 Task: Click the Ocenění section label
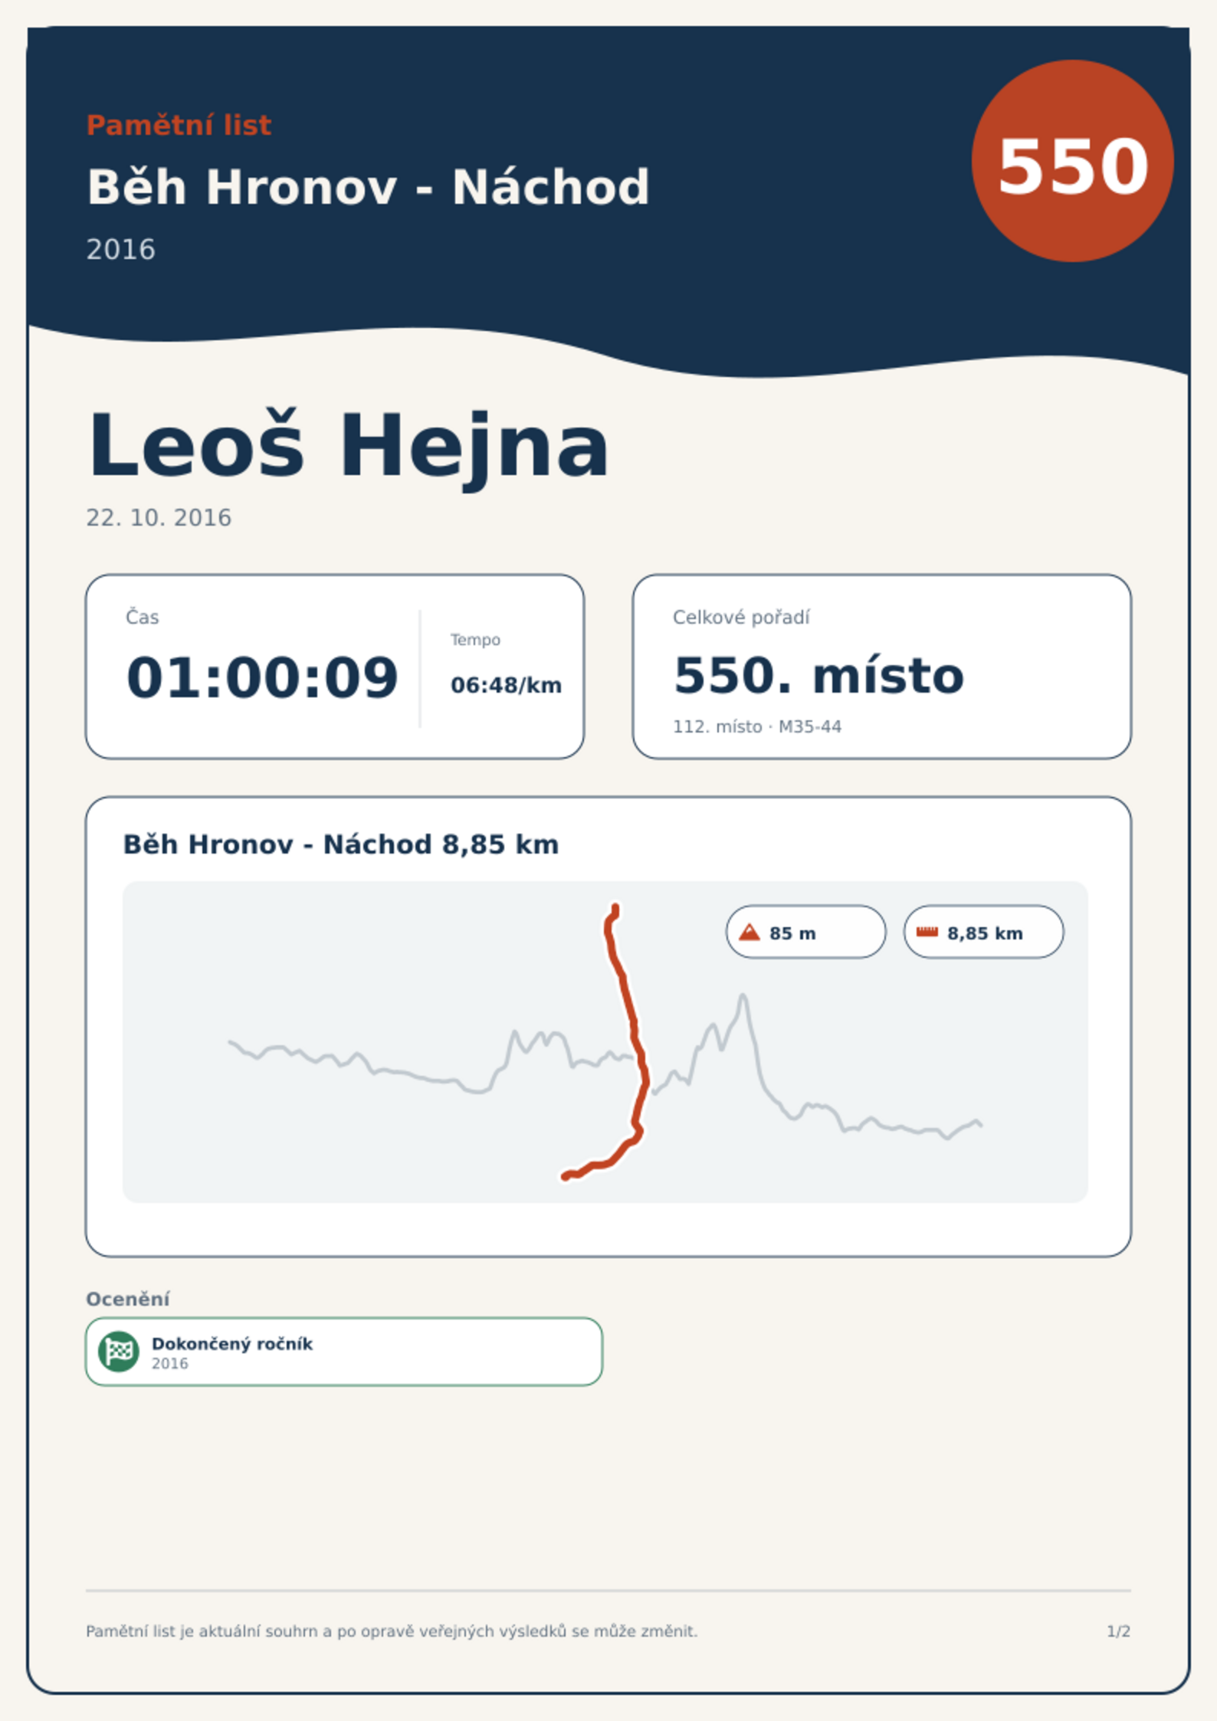pos(128,1299)
